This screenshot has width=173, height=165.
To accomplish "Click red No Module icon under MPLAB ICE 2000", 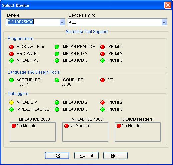I will pos(14,126).
